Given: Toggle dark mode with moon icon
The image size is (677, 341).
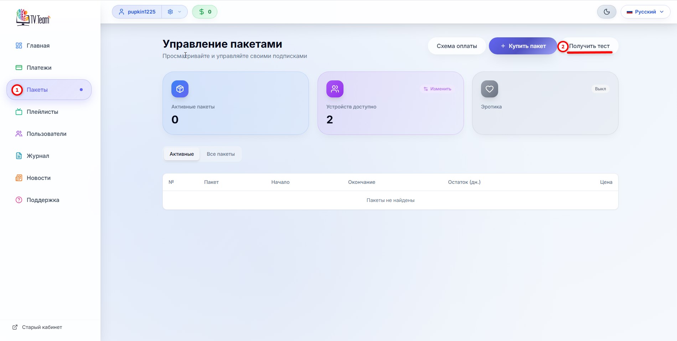Looking at the screenshot, I should pos(606,12).
